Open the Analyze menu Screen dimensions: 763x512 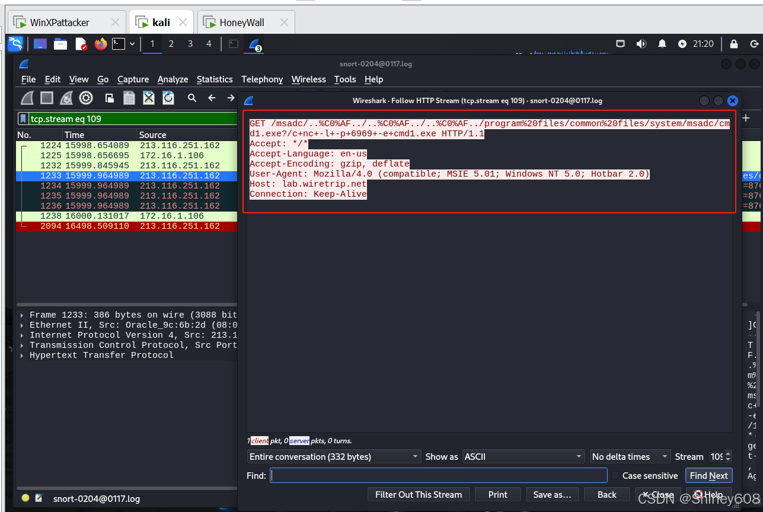pyautogui.click(x=173, y=79)
